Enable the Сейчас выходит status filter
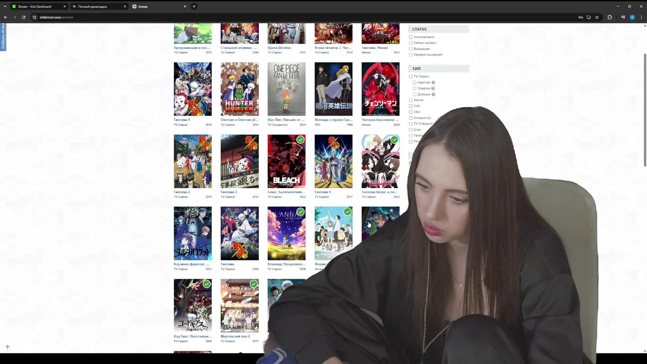647x364 pixels. coord(410,43)
